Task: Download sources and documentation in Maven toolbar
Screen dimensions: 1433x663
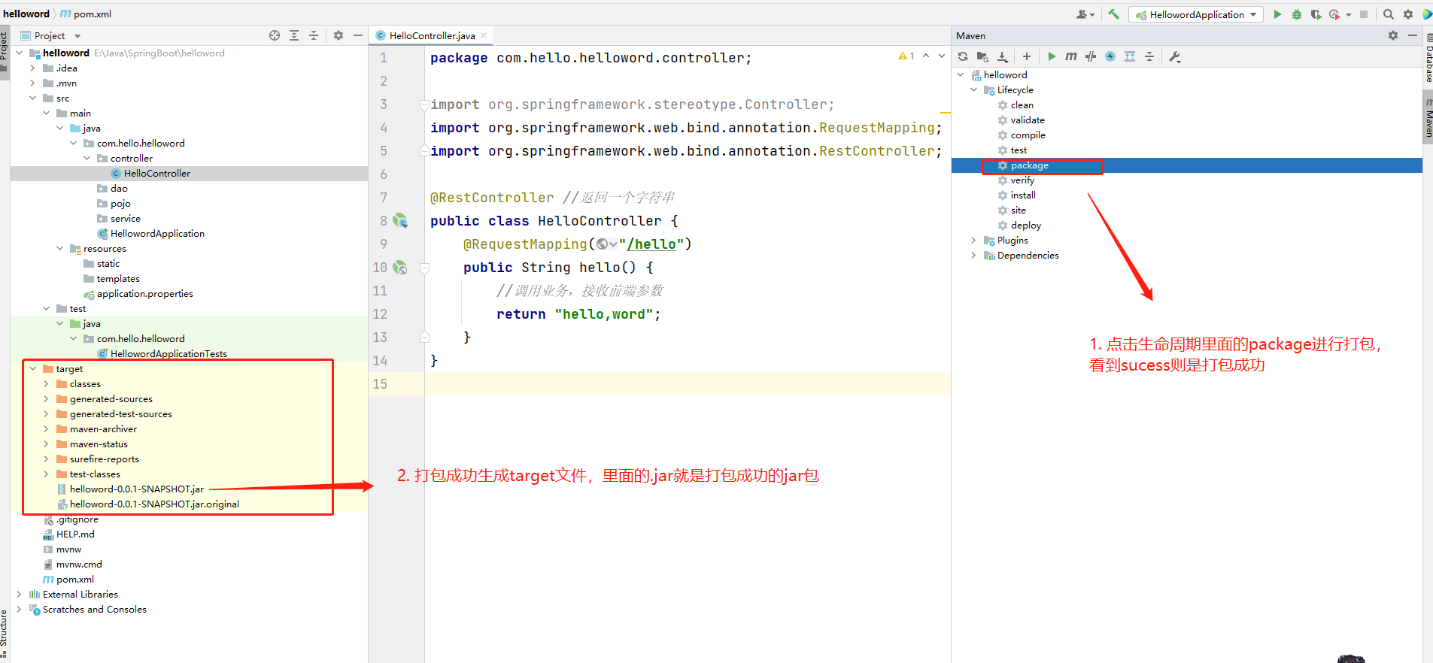Action: click(x=1003, y=56)
